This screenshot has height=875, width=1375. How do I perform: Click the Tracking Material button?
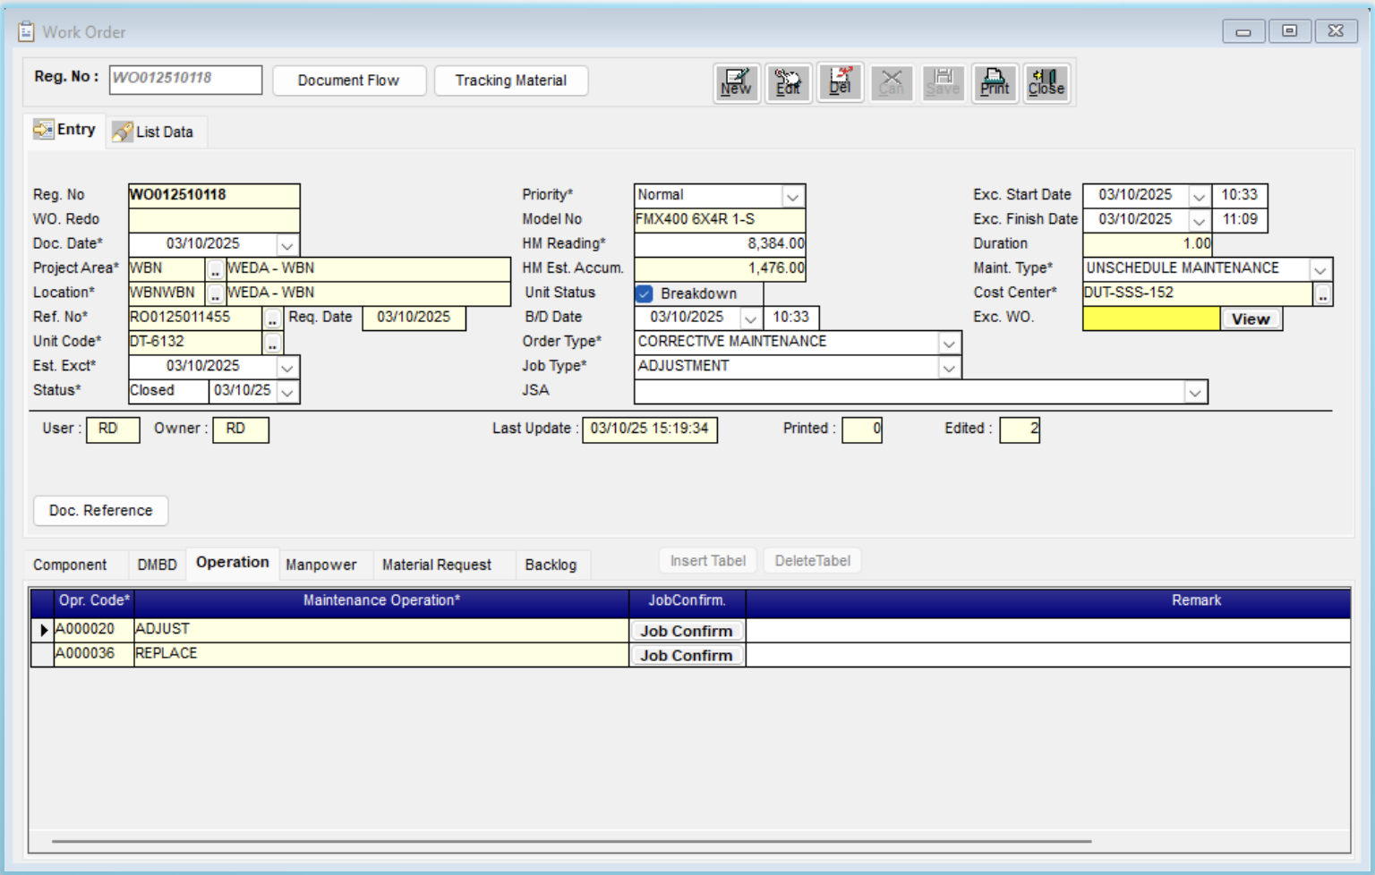coord(511,81)
